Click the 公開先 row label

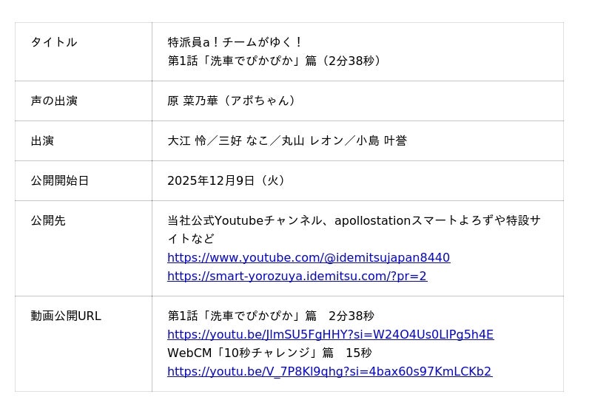coord(48,220)
